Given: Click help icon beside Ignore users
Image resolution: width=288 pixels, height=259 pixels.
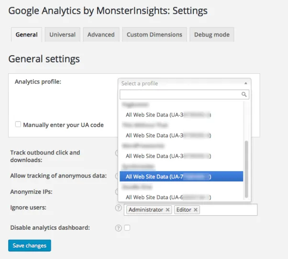Looking at the screenshot, I should (118, 208).
